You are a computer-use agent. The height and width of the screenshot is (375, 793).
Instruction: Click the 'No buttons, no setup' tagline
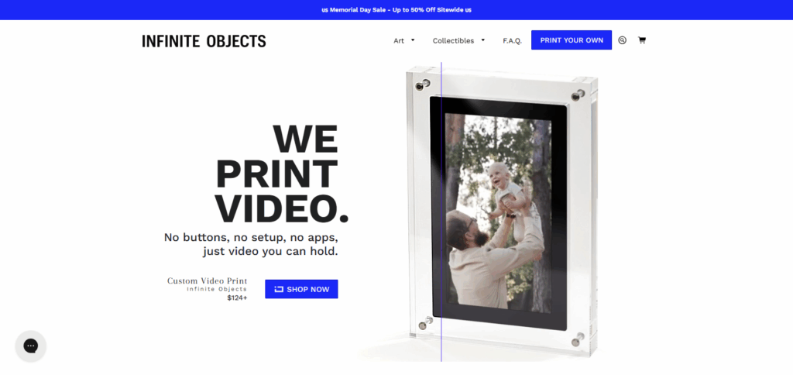coord(251,244)
